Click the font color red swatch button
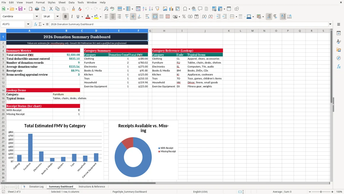The image size is (344, 194). (x=88, y=17)
